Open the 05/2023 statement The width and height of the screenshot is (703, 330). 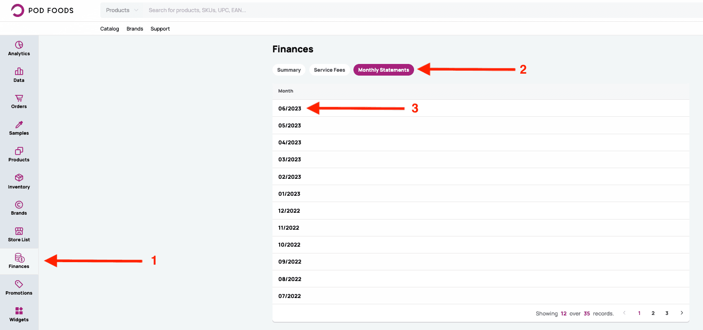point(289,126)
